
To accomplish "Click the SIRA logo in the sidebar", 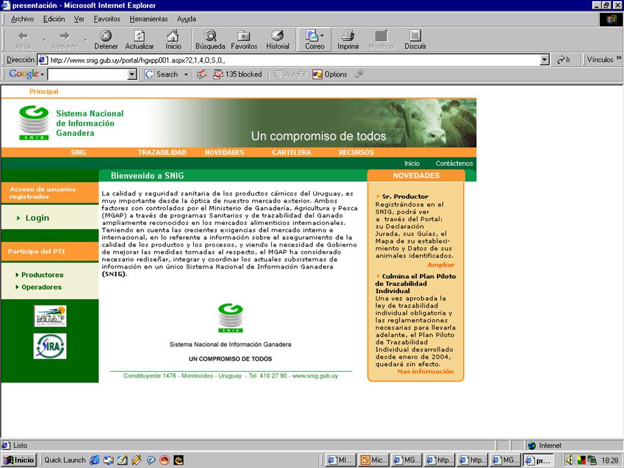I will (x=50, y=346).
